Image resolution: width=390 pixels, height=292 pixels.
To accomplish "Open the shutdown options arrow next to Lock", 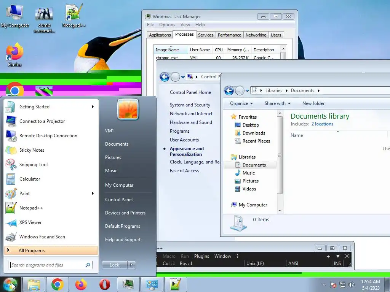I will pos(131,265).
